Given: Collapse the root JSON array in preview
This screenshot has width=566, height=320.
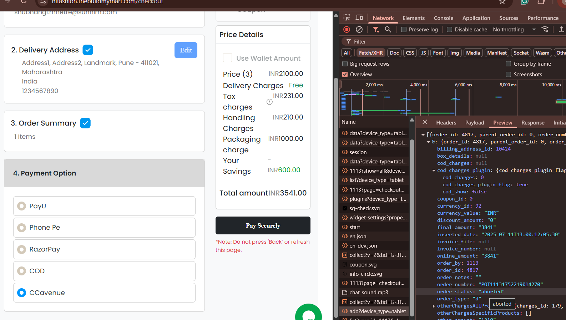Looking at the screenshot, I should pyautogui.click(x=423, y=135).
